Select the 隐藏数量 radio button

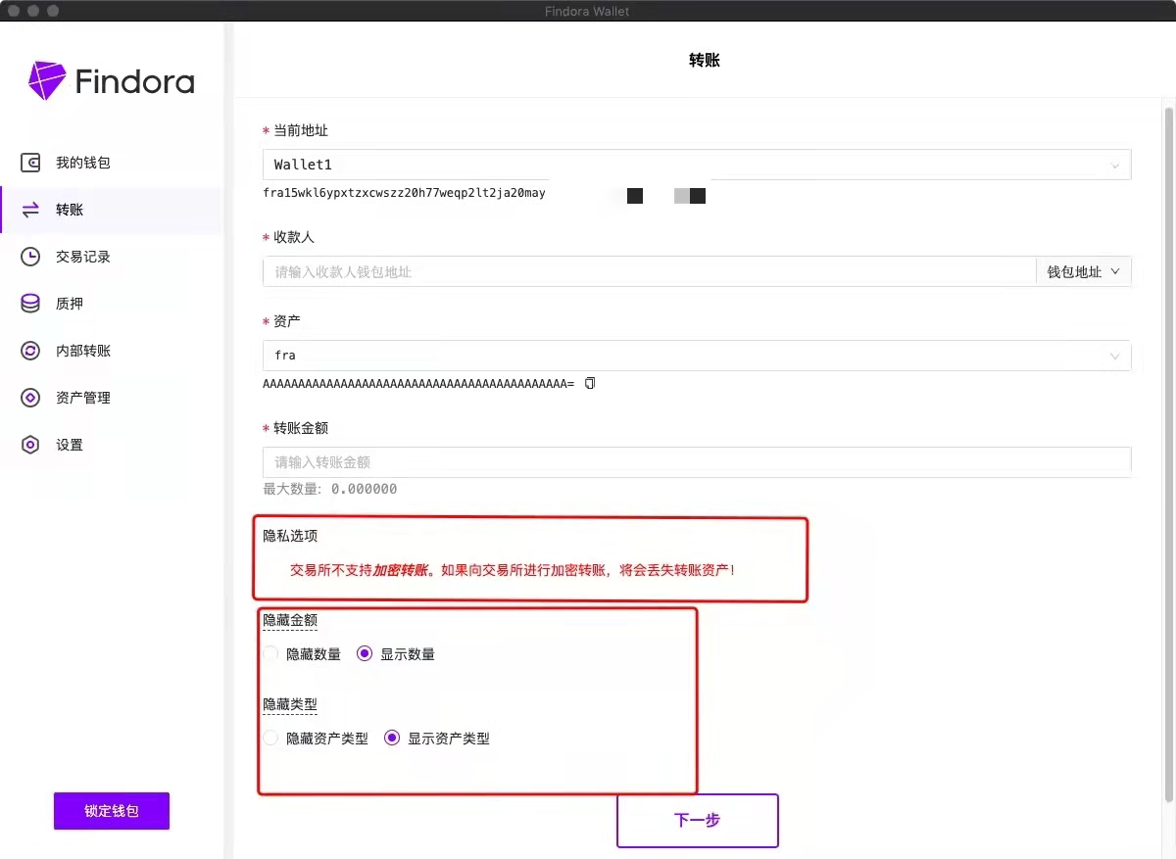click(x=270, y=654)
